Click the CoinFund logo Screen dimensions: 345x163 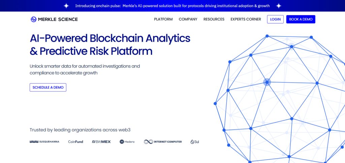click(x=75, y=142)
